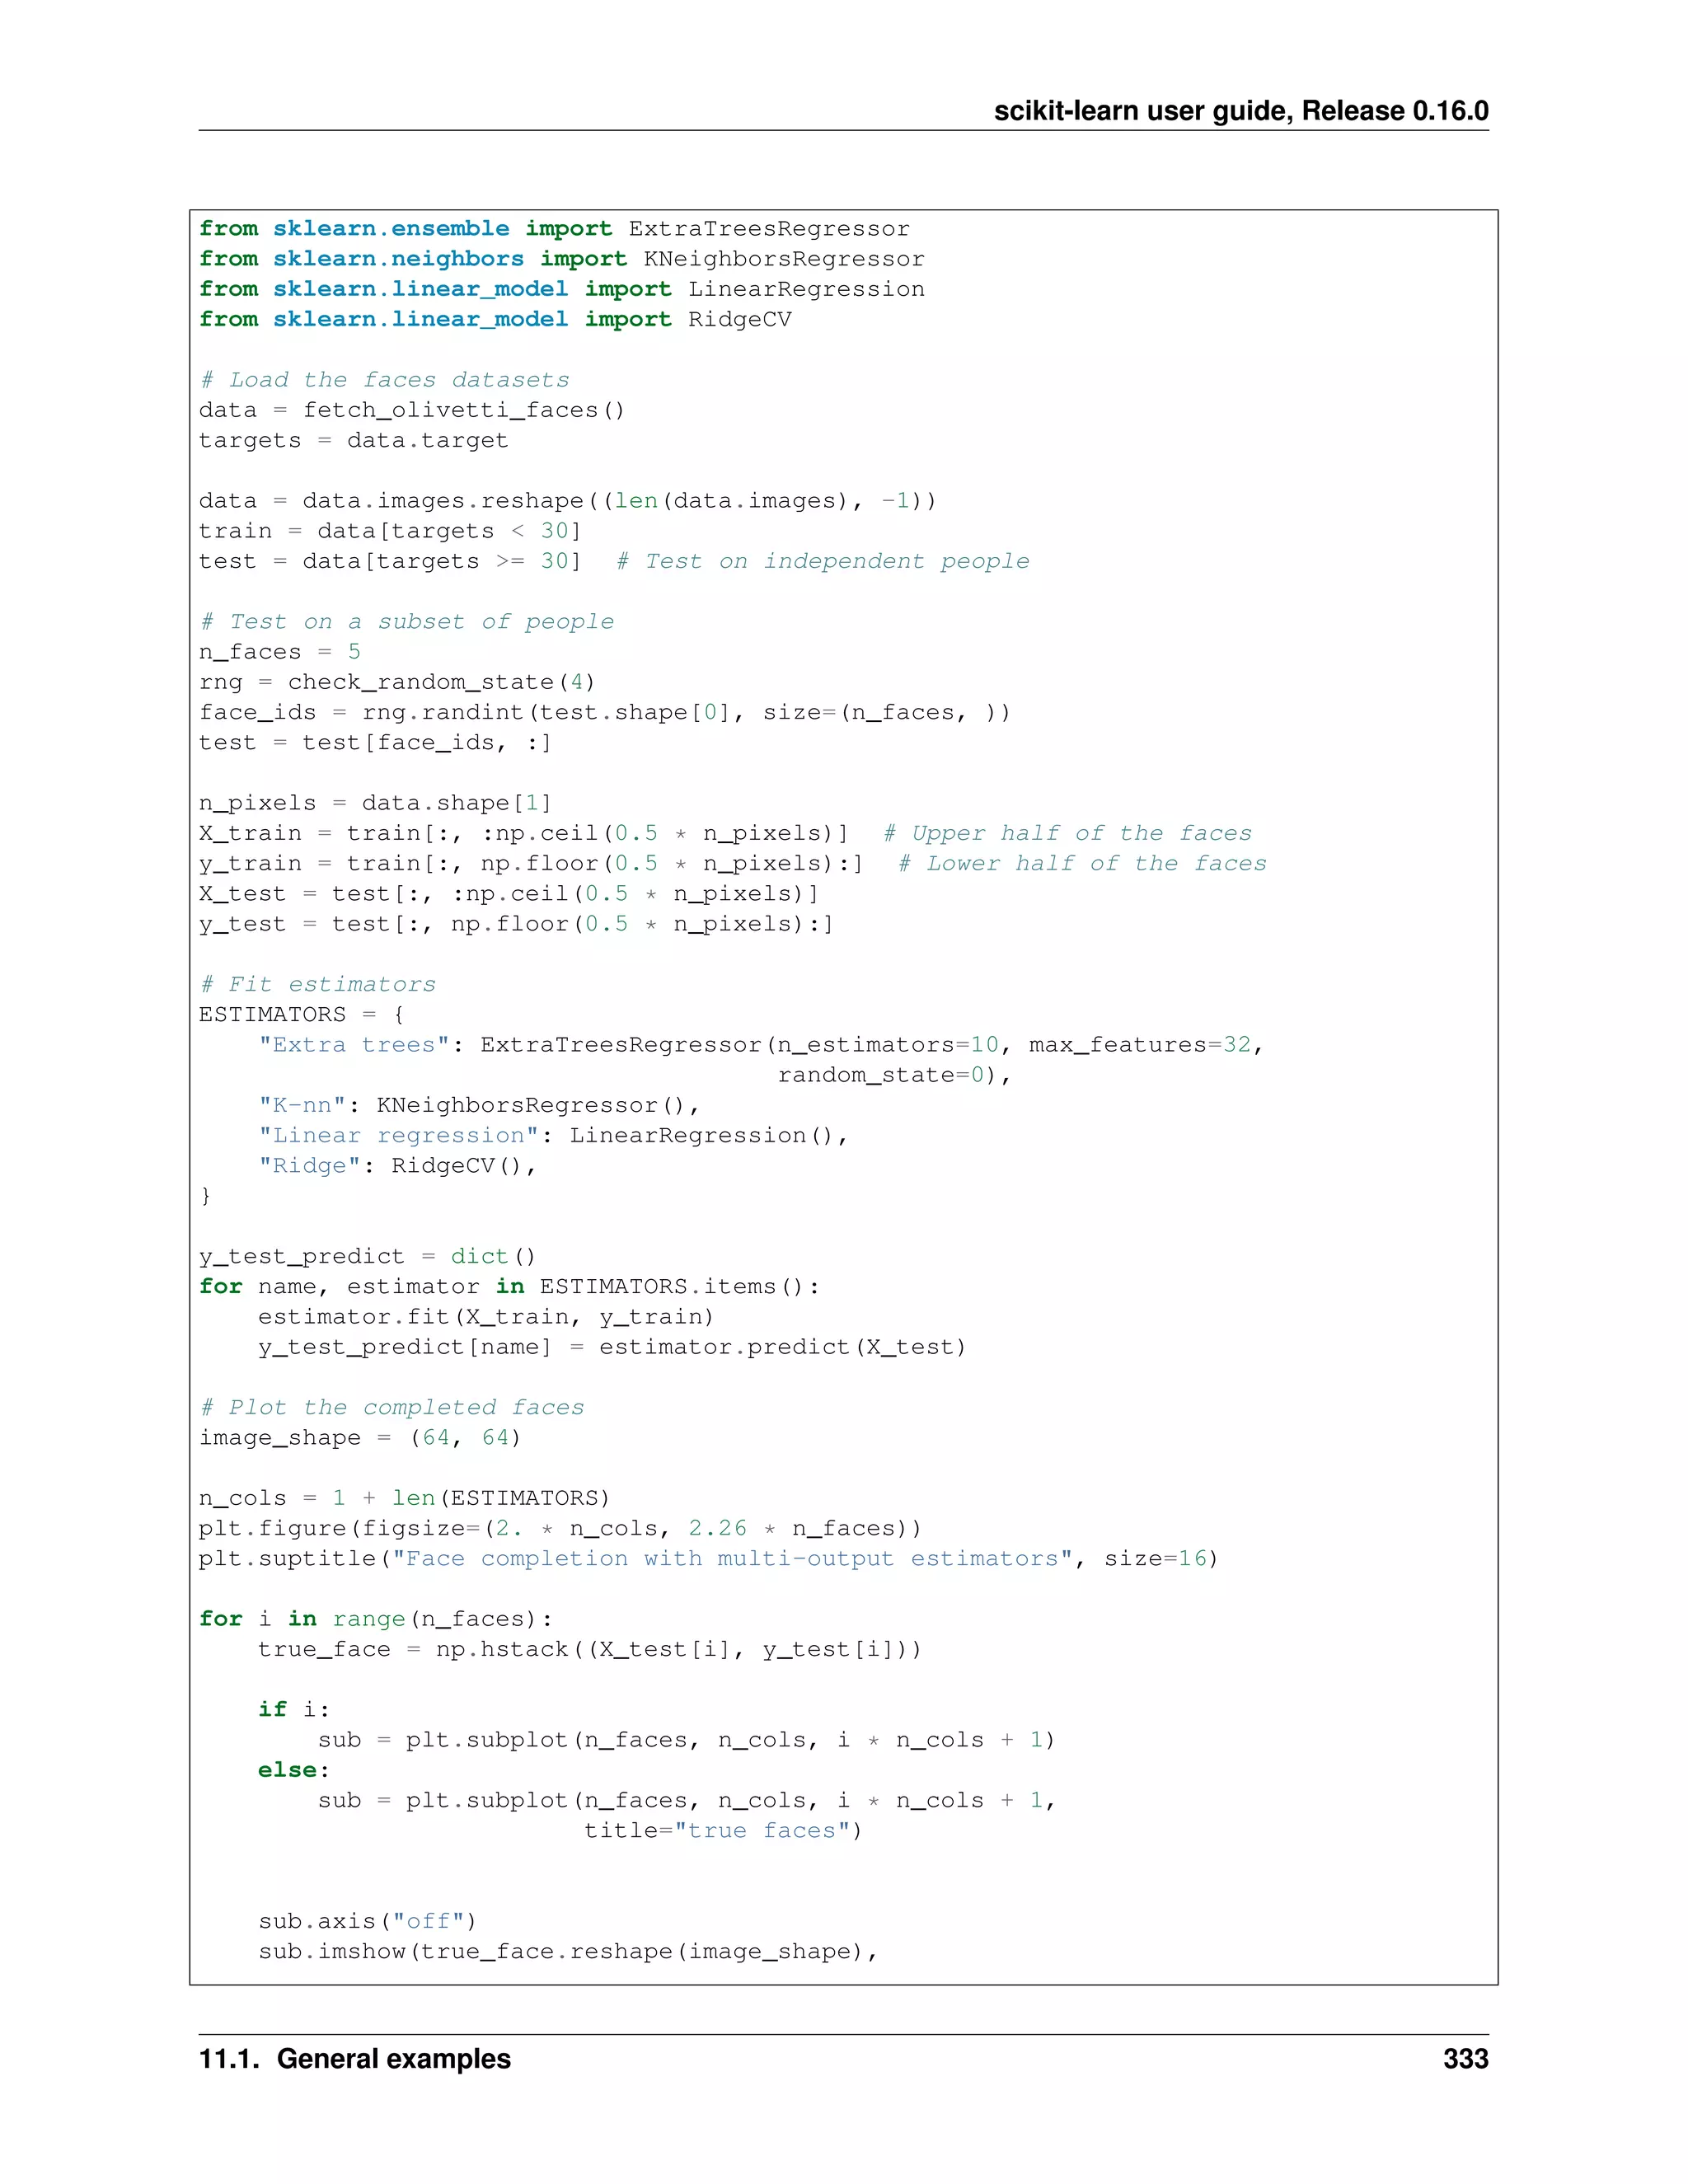The width and height of the screenshot is (1688, 2184).
Task: Click the 'plt.figure(figsize=' line
Action: click(560, 1528)
